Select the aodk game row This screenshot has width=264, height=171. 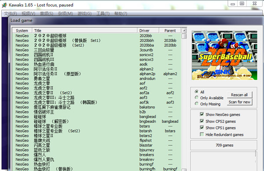click(97, 64)
